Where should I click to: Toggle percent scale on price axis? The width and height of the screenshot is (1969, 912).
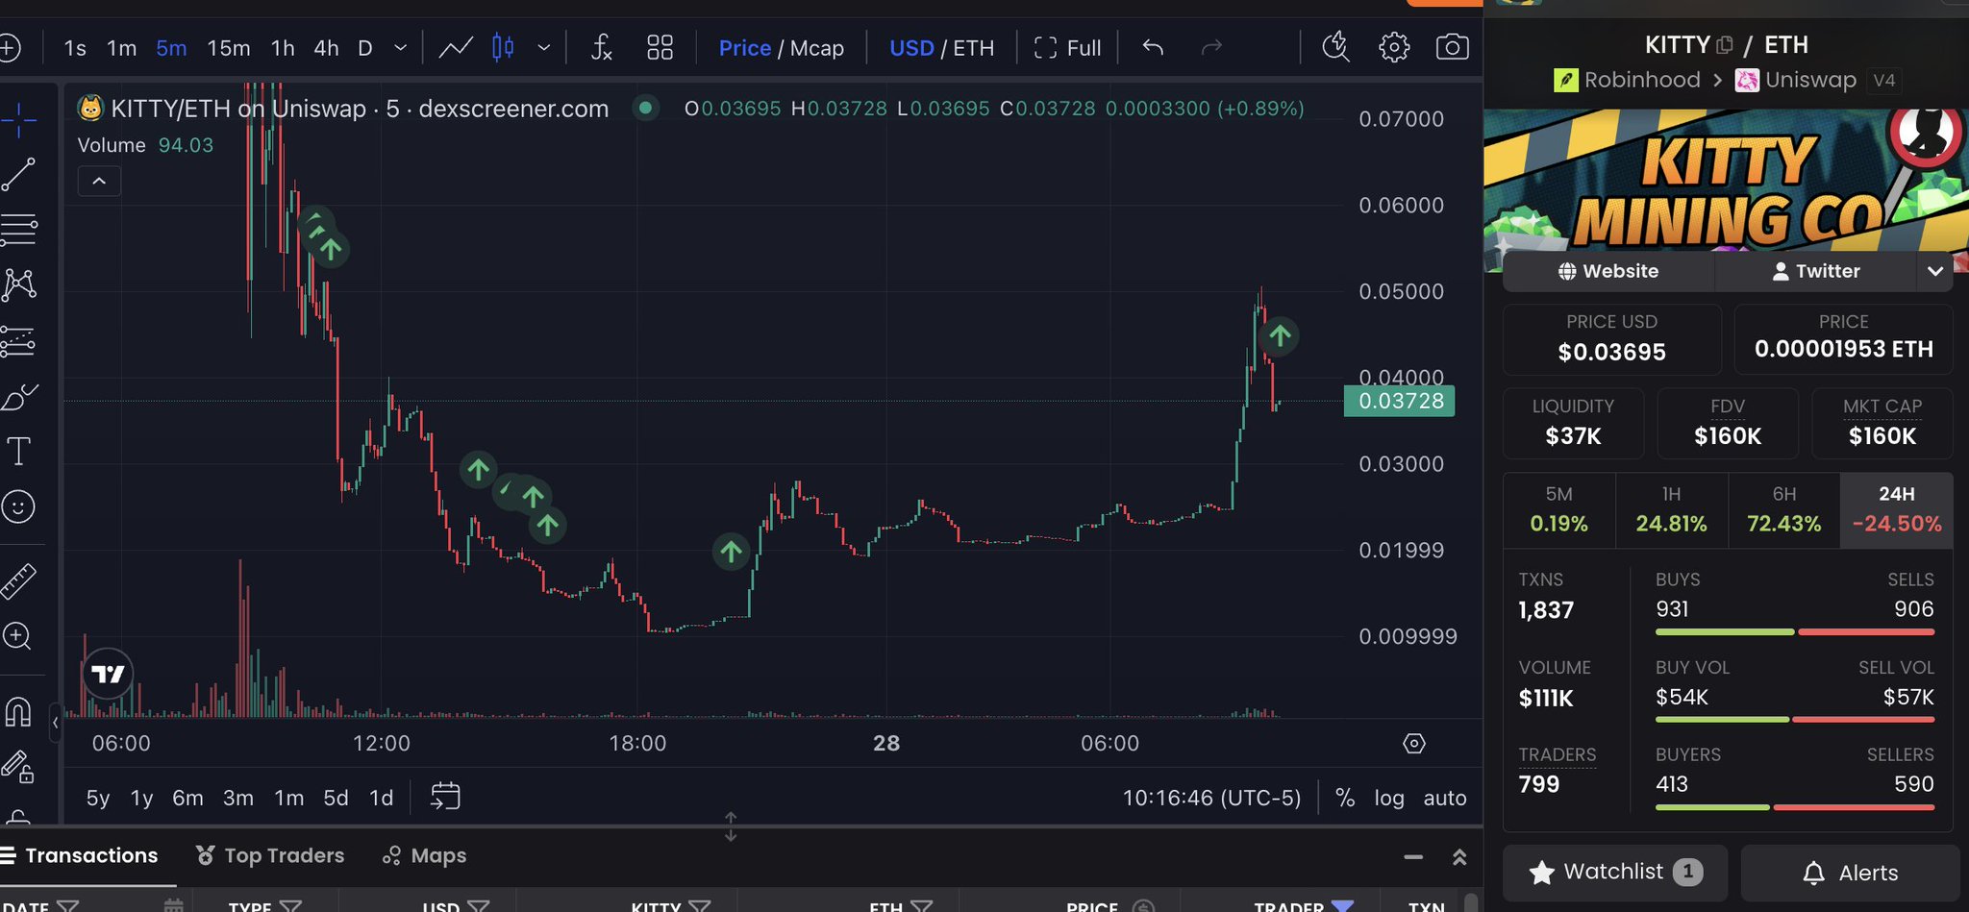(x=1345, y=798)
